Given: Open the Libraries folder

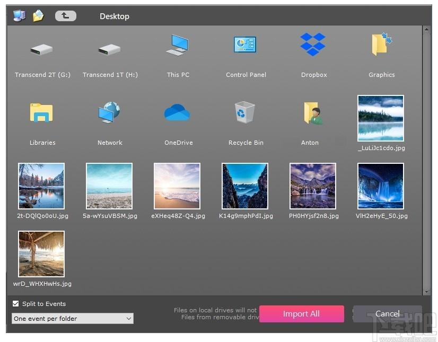Looking at the screenshot, I should click(x=41, y=112).
